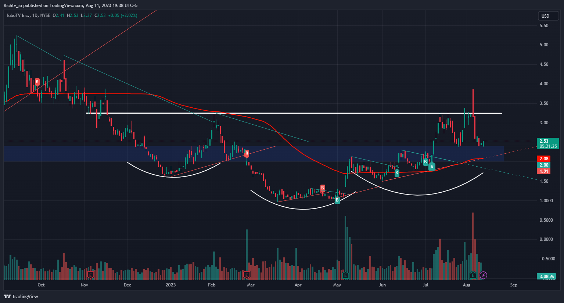Click the open value O2.41
This screenshot has width=564, height=303.
[59, 15]
